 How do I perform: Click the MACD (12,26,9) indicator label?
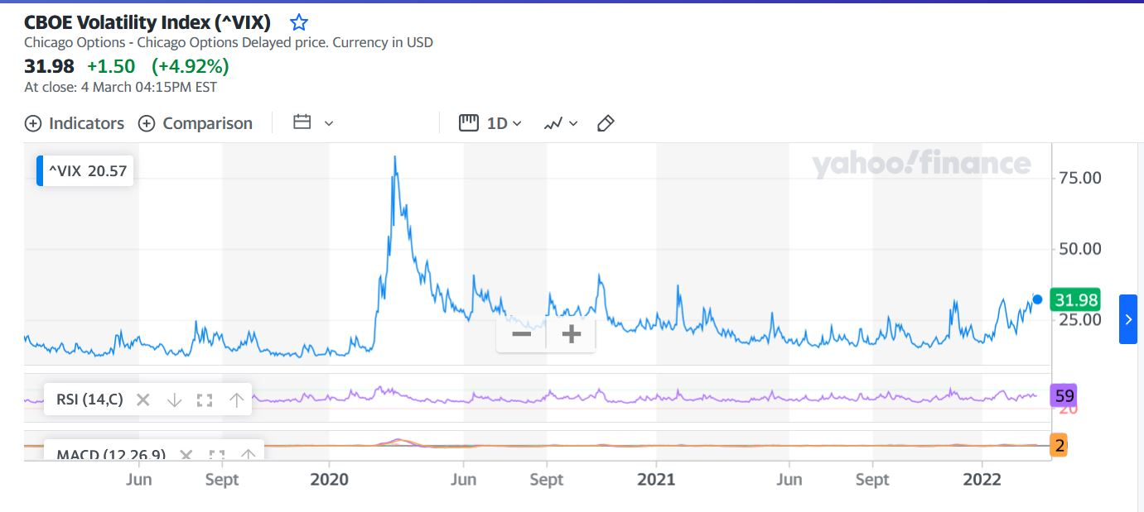pyautogui.click(x=111, y=454)
